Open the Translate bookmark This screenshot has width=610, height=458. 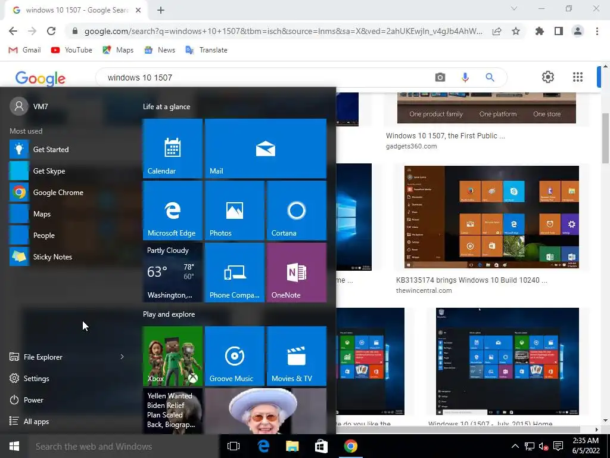pyautogui.click(x=207, y=50)
